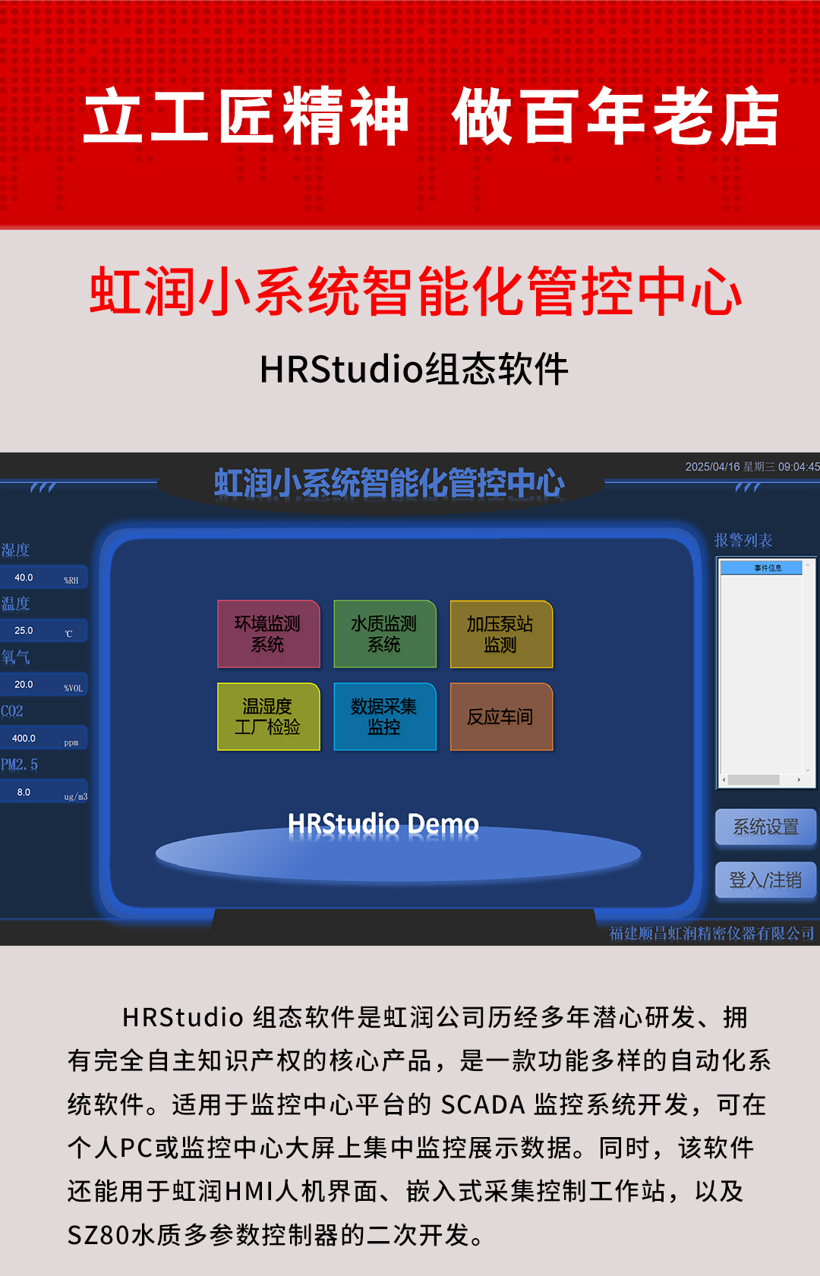Select the temperature 25.0 ℃ value field

43,631
